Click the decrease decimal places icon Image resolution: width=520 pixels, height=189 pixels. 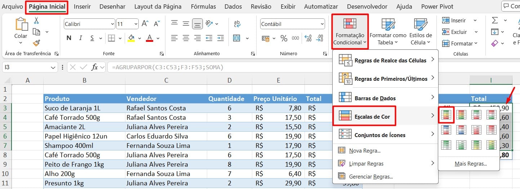[319, 38]
